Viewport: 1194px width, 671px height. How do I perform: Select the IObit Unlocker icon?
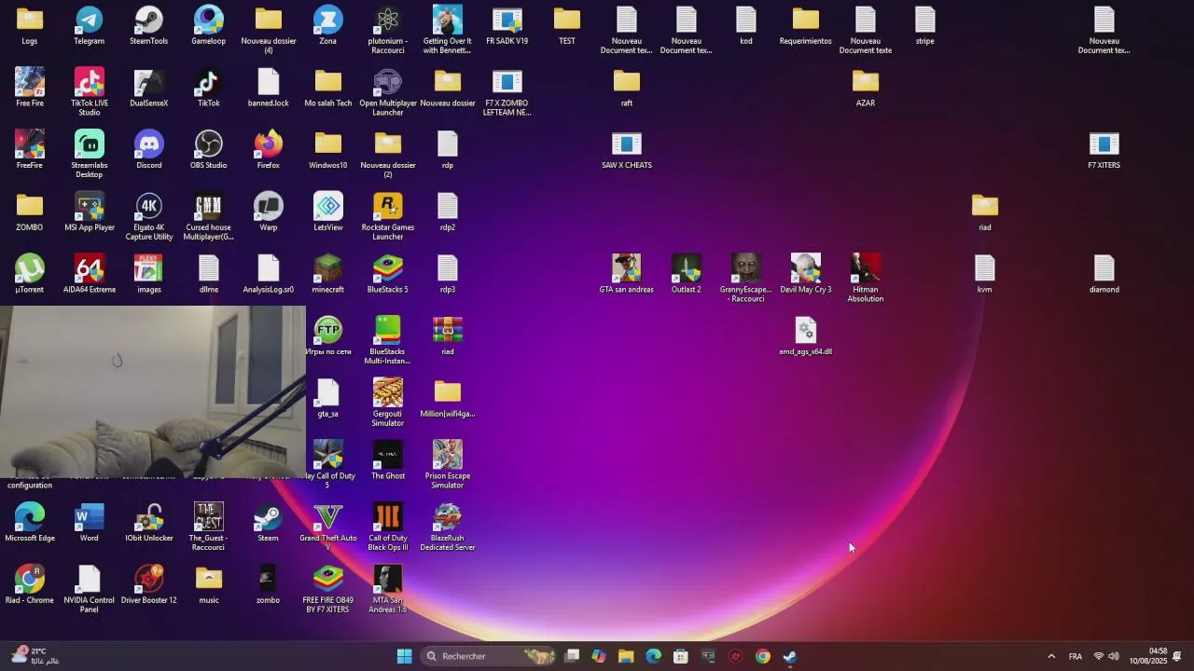click(149, 522)
